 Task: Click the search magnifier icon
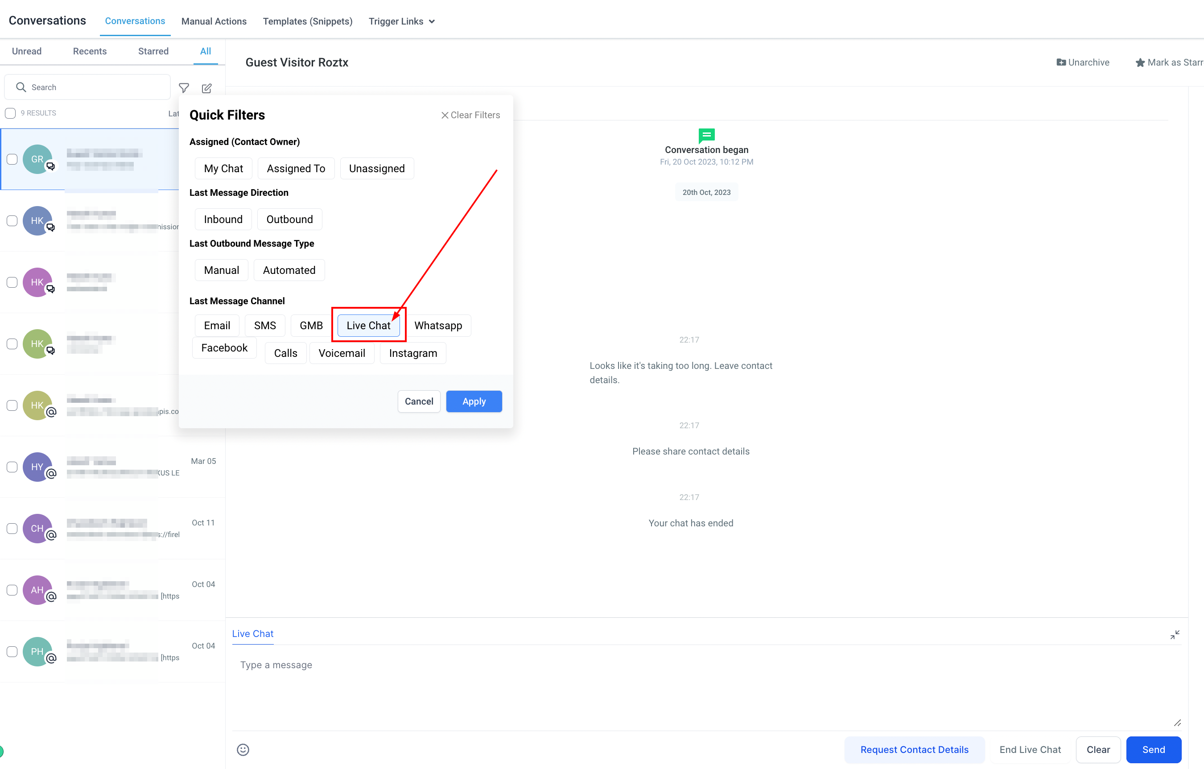pos(21,87)
